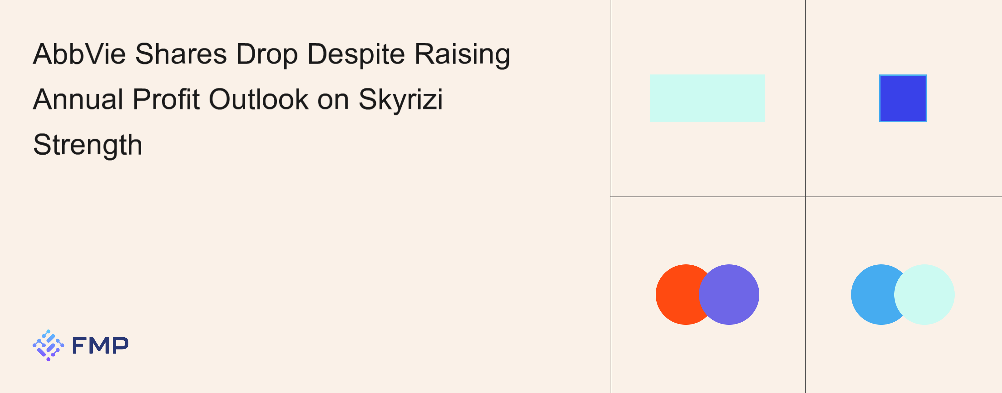Click the word "AbbVie" in the headline

pyautogui.click(x=79, y=54)
